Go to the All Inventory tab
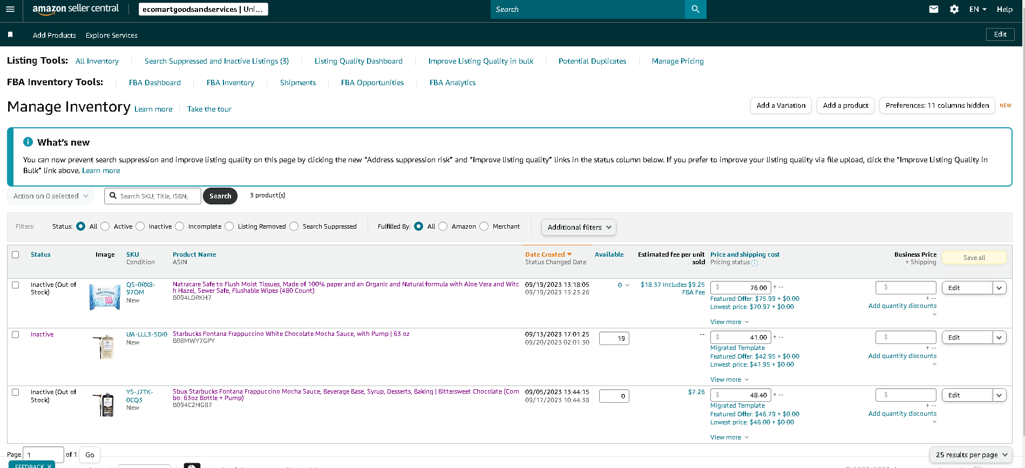The height and width of the screenshot is (468, 1025). pos(97,61)
